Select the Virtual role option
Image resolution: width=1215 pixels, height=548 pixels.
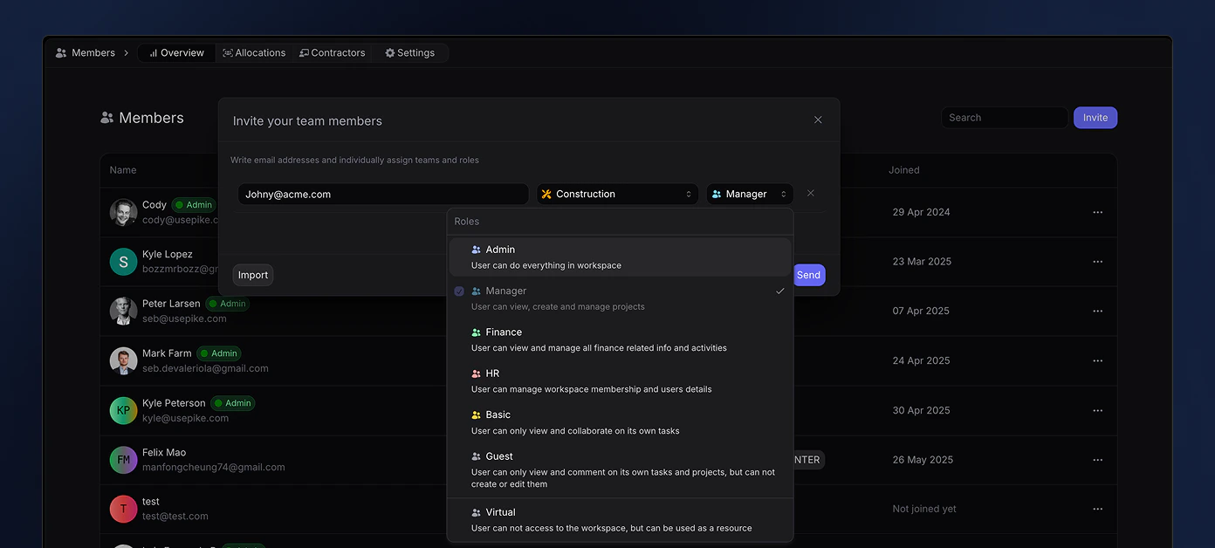[621, 520]
